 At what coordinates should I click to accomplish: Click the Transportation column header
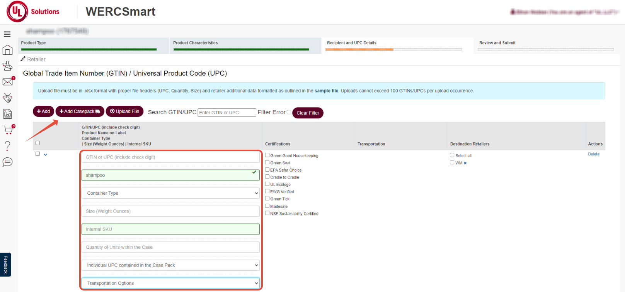click(x=371, y=144)
